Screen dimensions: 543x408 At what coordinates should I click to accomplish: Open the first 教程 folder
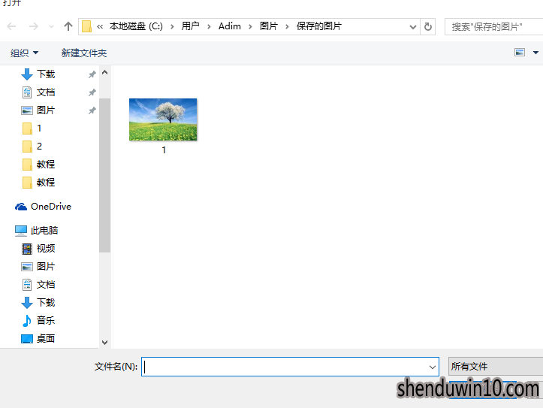click(x=38, y=164)
